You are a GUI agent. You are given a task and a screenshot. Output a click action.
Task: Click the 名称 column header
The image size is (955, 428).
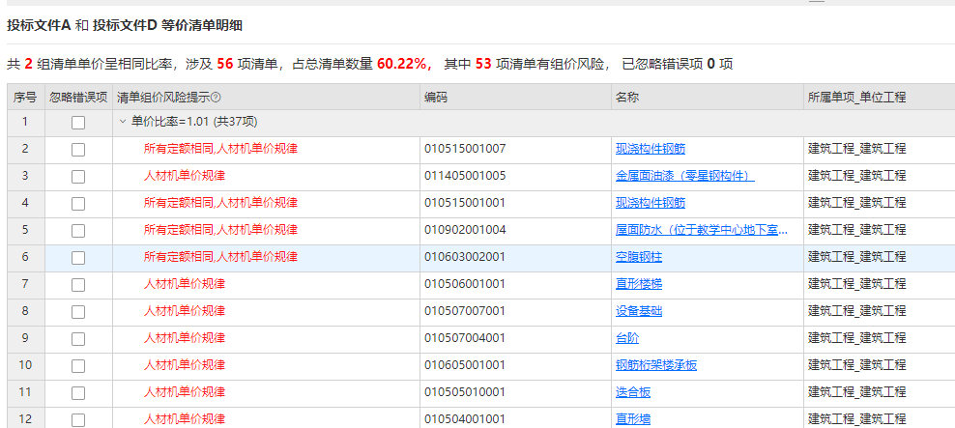pyautogui.click(x=708, y=97)
